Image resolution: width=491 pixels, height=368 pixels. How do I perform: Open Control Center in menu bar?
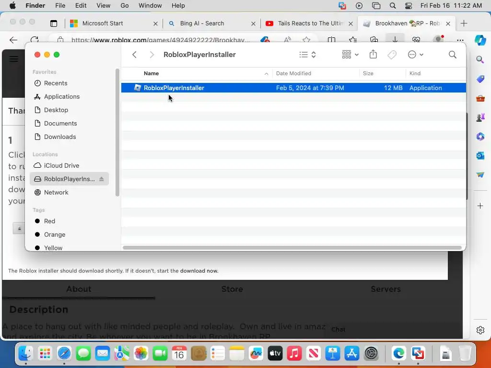pyautogui.click(x=409, y=6)
